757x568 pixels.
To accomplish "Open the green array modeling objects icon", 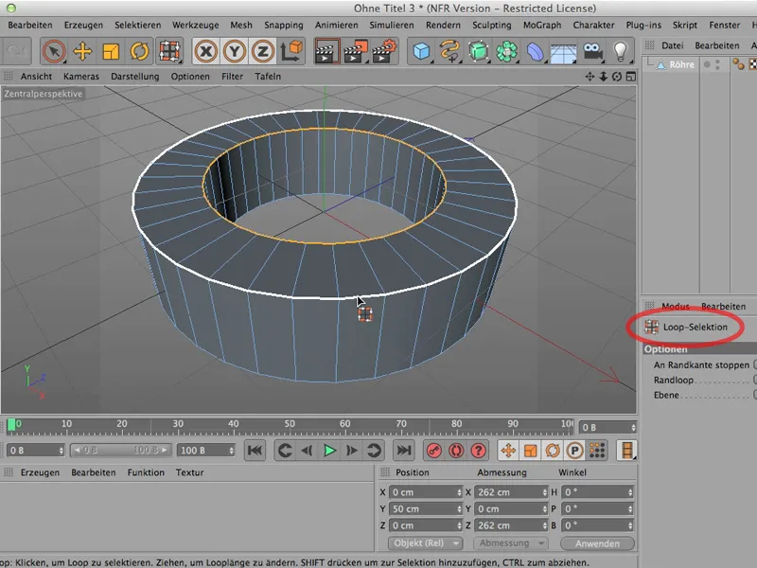I will coord(507,51).
